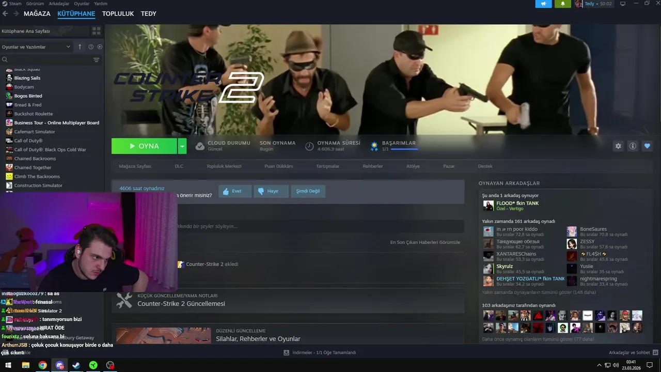Screen dimensions: 661x372
Task: Show game info panel icon
Action: coord(633,146)
